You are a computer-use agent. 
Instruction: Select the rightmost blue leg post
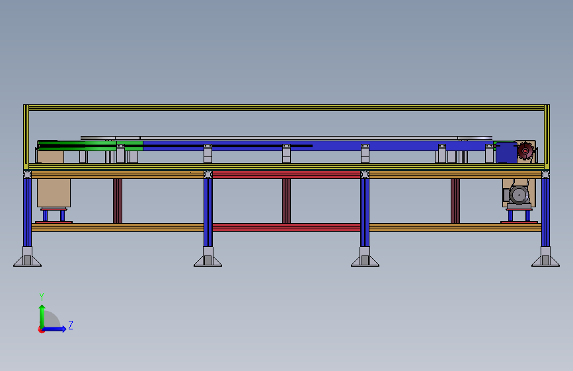pyautogui.click(x=546, y=212)
